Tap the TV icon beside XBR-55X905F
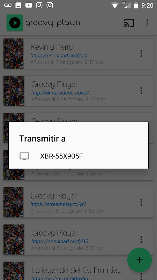Image resolution: width=157 pixels, height=280 pixels. pos(24,156)
